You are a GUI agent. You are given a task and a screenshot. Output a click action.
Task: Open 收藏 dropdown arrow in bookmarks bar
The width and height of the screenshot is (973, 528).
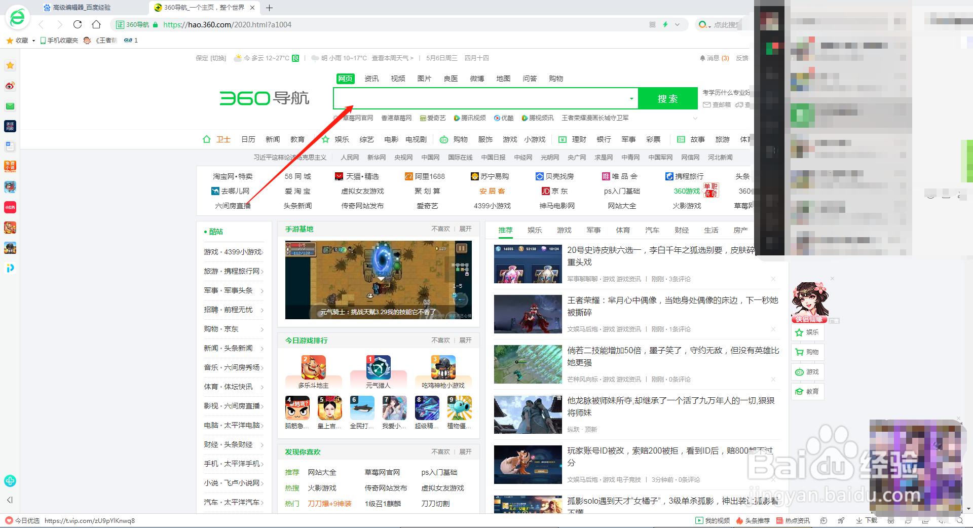pyautogui.click(x=33, y=41)
